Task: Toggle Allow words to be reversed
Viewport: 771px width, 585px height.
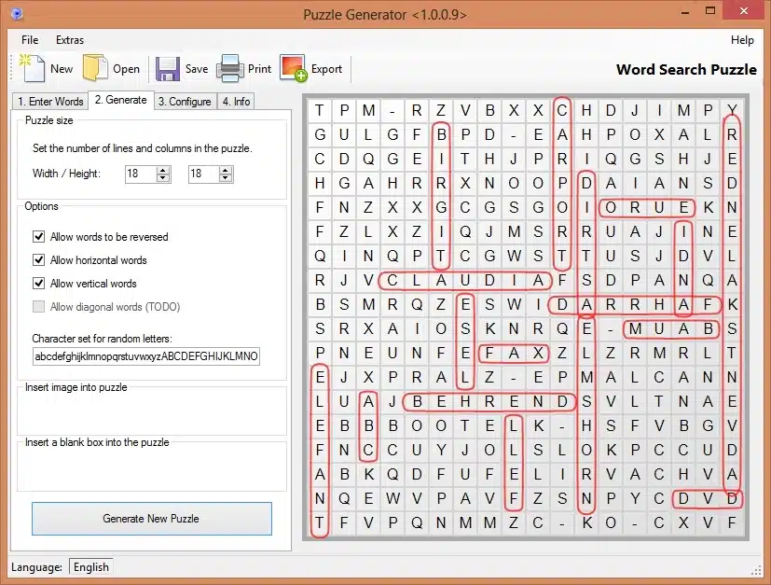Action: click(39, 237)
